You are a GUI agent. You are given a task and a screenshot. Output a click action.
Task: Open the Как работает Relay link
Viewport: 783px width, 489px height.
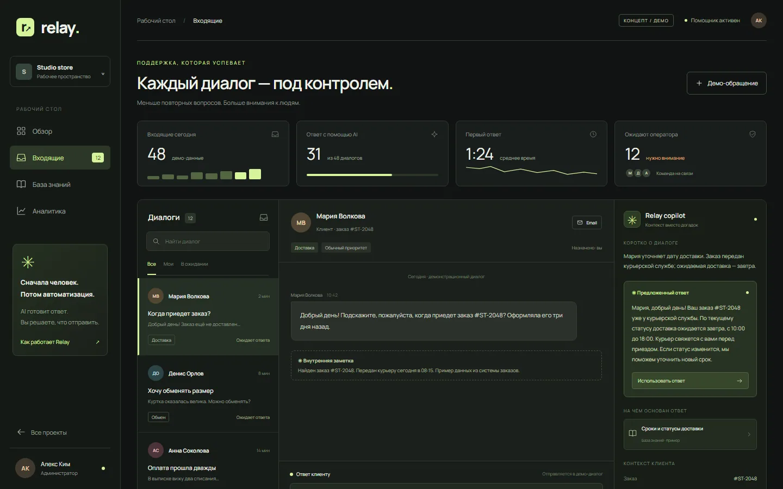pos(60,342)
